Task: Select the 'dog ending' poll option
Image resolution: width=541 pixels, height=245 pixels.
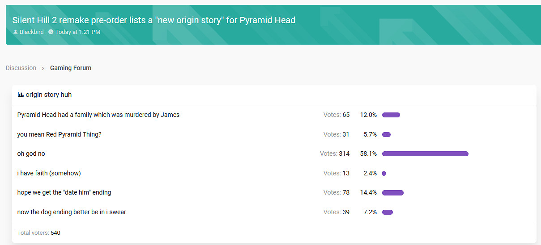Action: tap(72, 212)
